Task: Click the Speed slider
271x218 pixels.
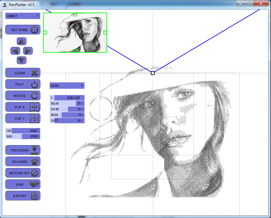Action: tap(23, 137)
